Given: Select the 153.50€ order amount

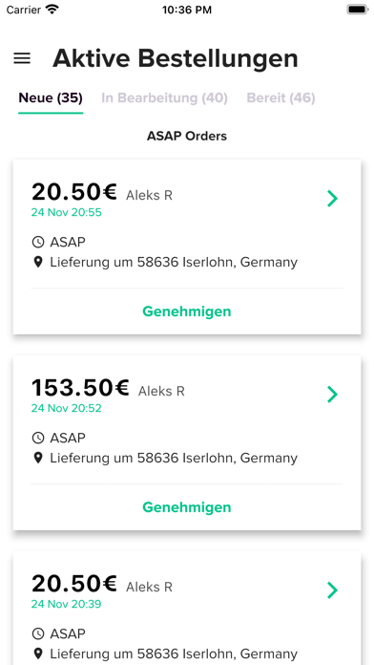Looking at the screenshot, I should pyautogui.click(x=80, y=388).
